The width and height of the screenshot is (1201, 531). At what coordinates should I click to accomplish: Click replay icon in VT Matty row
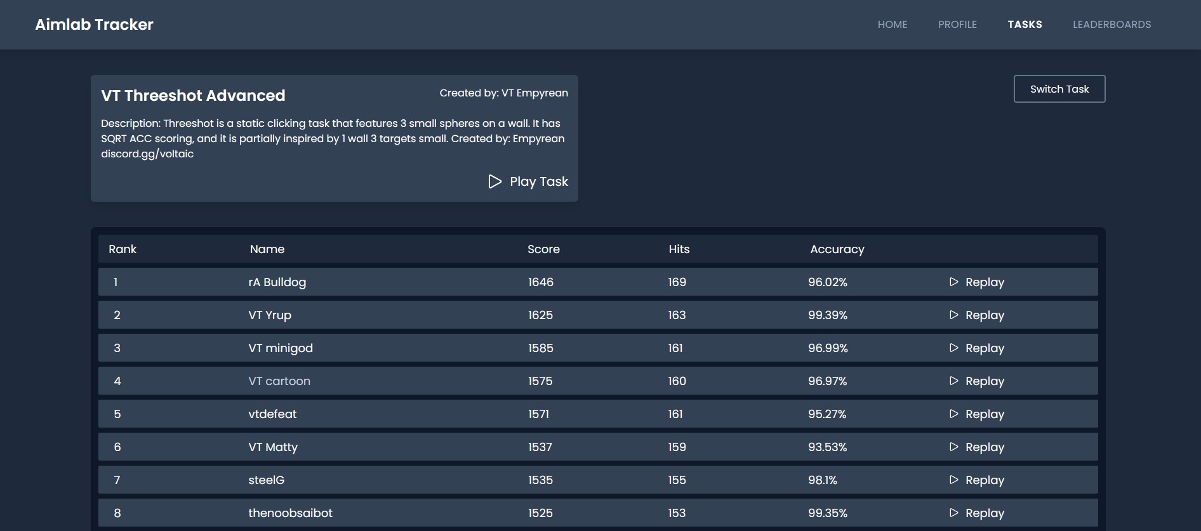click(x=953, y=447)
